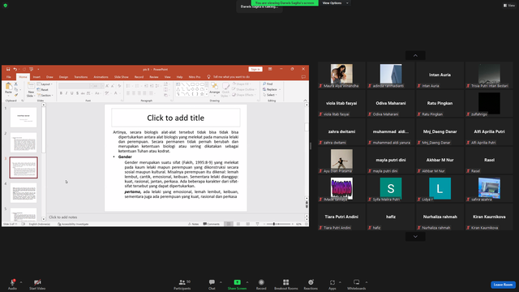Click Start Video camera icon
This screenshot has height=292, width=519.
click(x=37, y=282)
